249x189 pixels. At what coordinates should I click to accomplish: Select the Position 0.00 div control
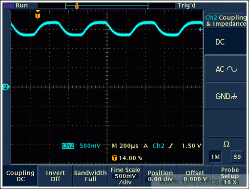click(x=160, y=176)
